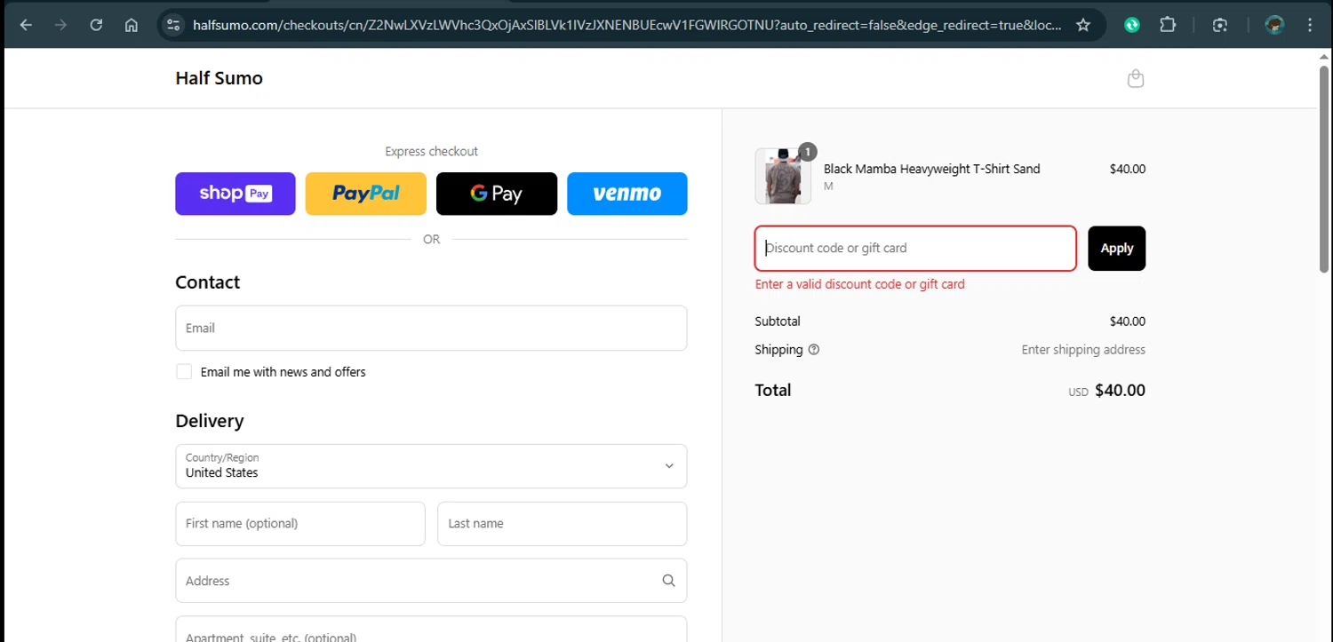Check out with Venmo

pyautogui.click(x=627, y=194)
